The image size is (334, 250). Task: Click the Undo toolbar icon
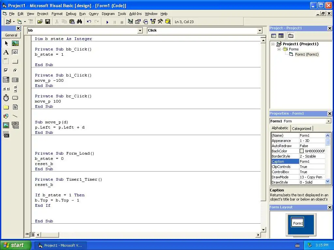89,22
